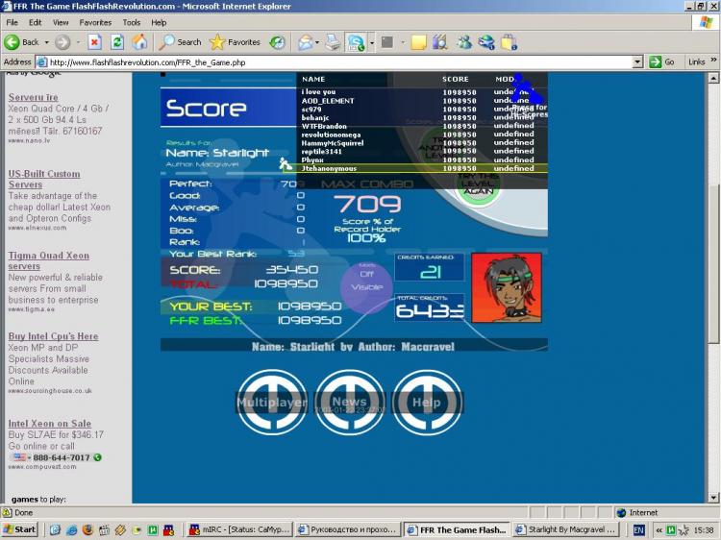The height and width of the screenshot is (540, 721).
Task: Refresh the page with the Refresh icon
Action: tap(117, 42)
